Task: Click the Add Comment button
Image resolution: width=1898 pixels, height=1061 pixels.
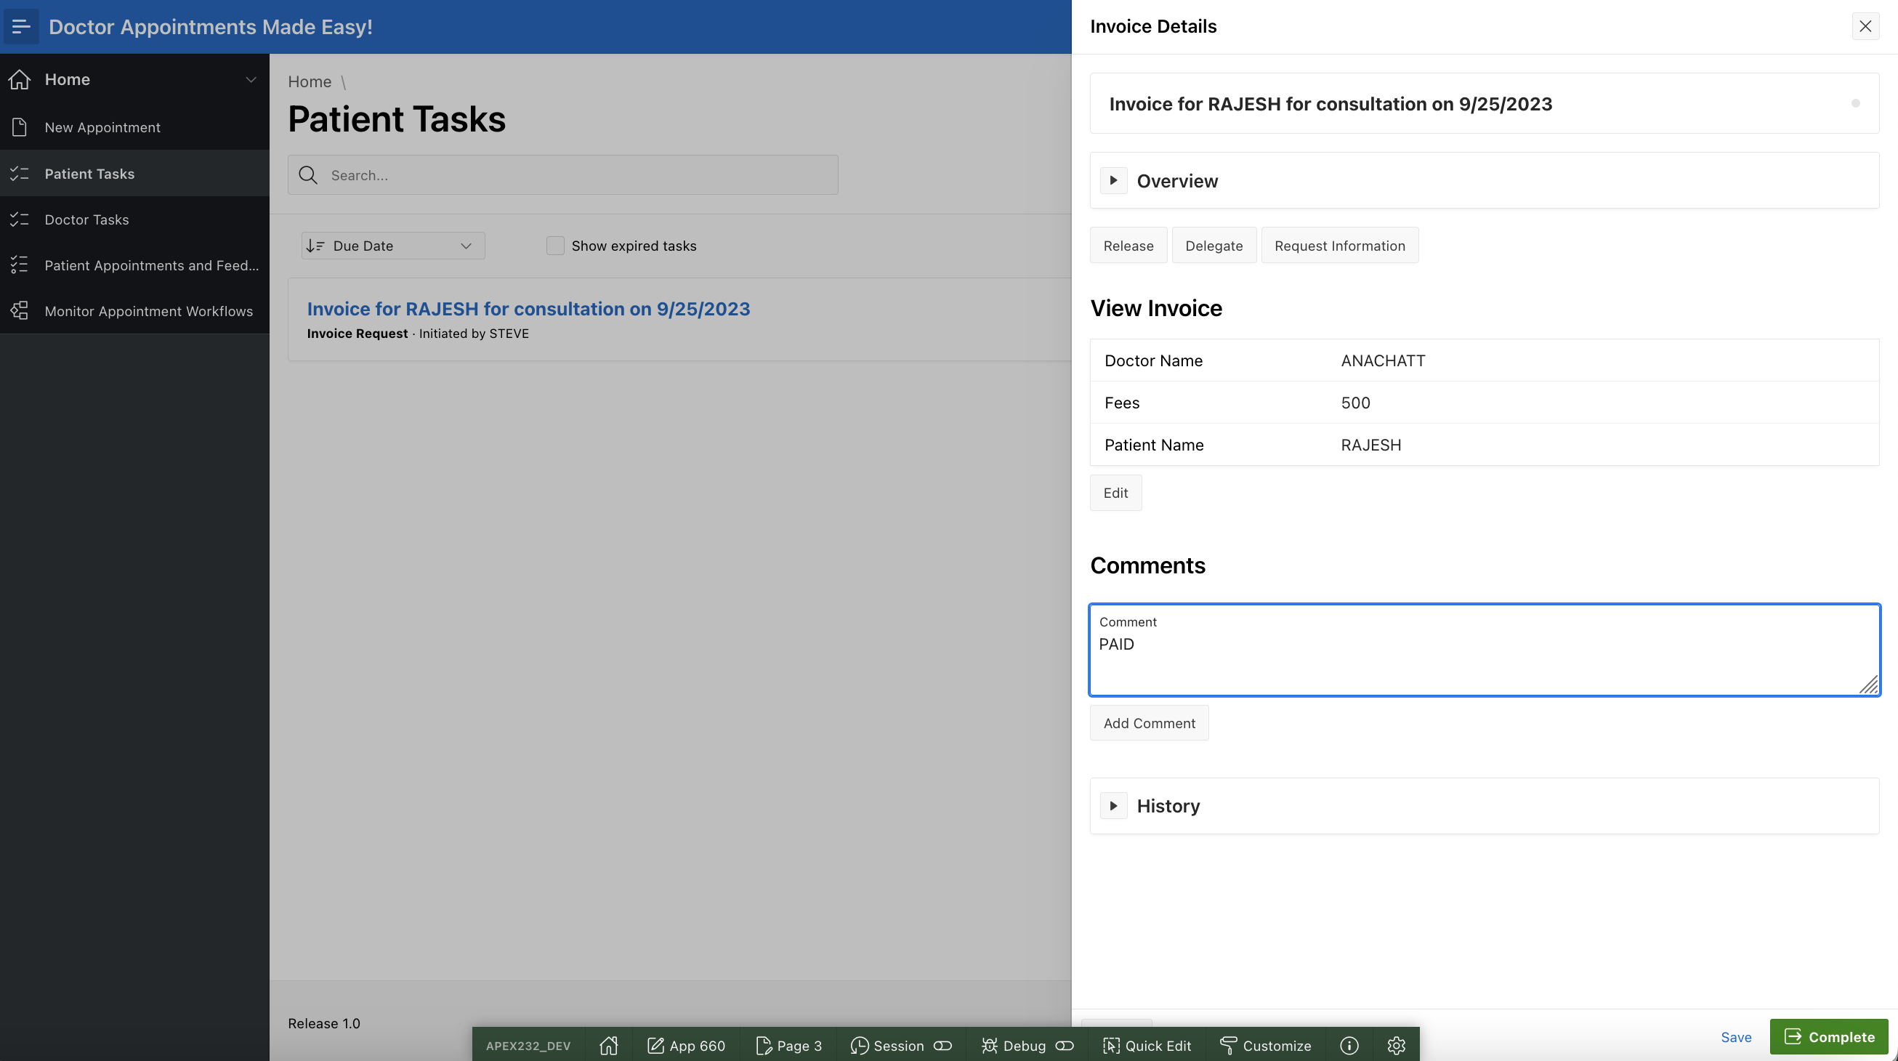Action: [x=1149, y=723]
